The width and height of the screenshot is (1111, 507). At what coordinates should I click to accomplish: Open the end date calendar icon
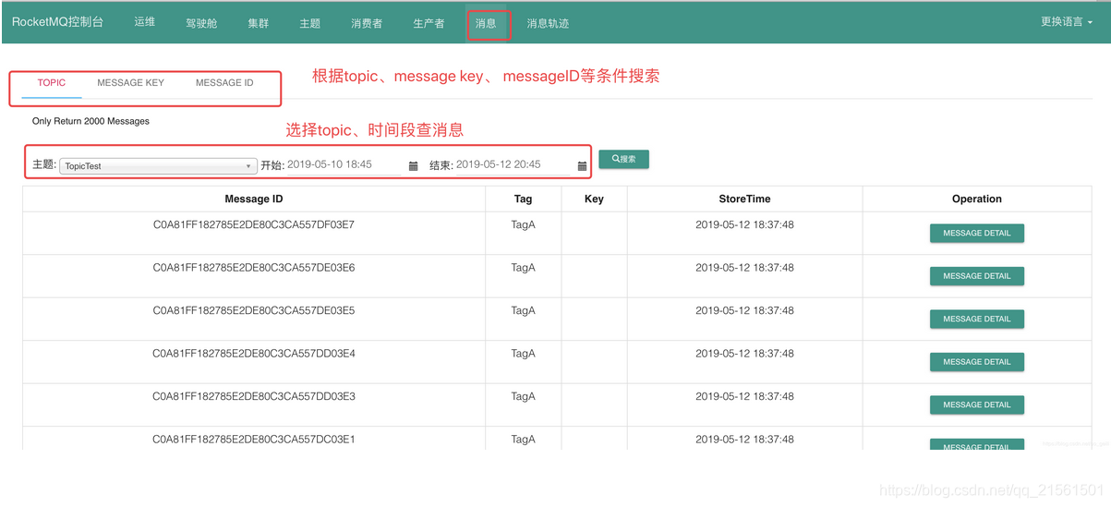click(x=582, y=166)
